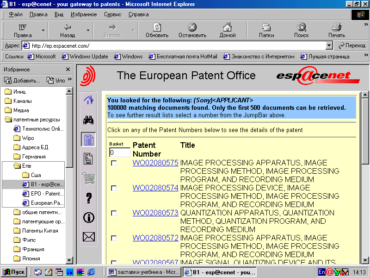Open the Вид menu
Viewport: 370px width, 278px height.
pos(59,14)
